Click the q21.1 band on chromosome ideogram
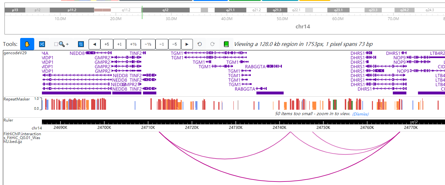This screenshot has width=445, height=185. (x=230, y=10)
